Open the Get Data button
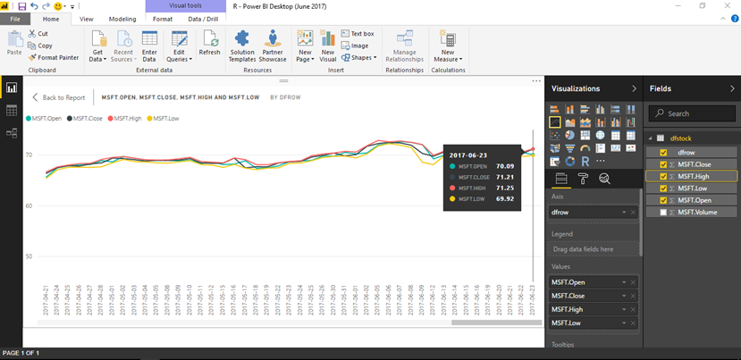Image resolution: width=741 pixels, height=360 pixels. coord(97,46)
